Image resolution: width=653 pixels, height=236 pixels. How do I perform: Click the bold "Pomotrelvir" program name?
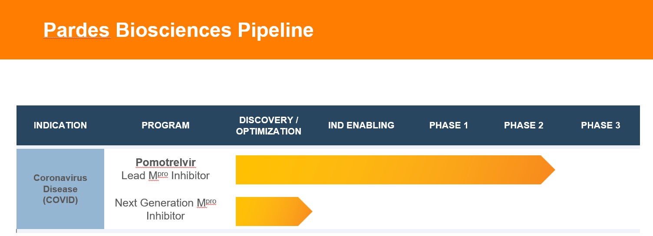coord(165,163)
